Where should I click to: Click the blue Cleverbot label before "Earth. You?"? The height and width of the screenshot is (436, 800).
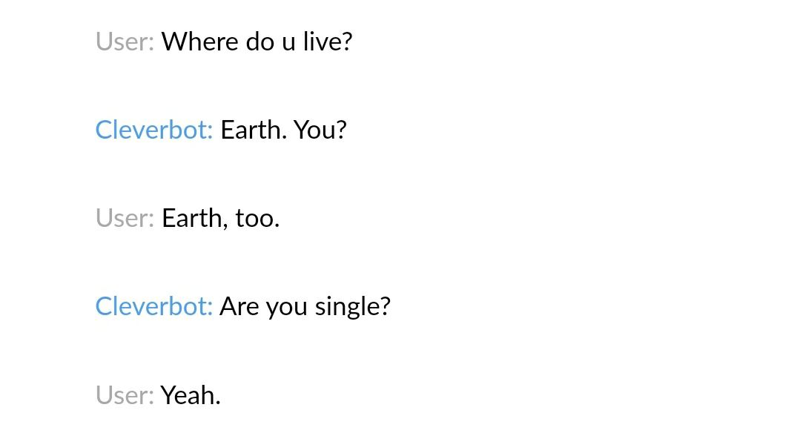[x=154, y=130]
